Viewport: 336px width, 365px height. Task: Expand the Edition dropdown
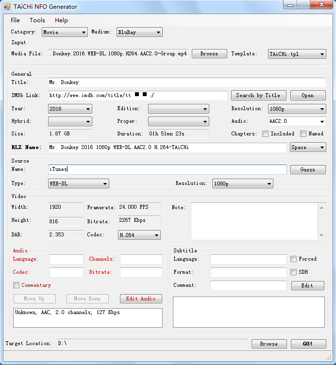coord(178,109)
